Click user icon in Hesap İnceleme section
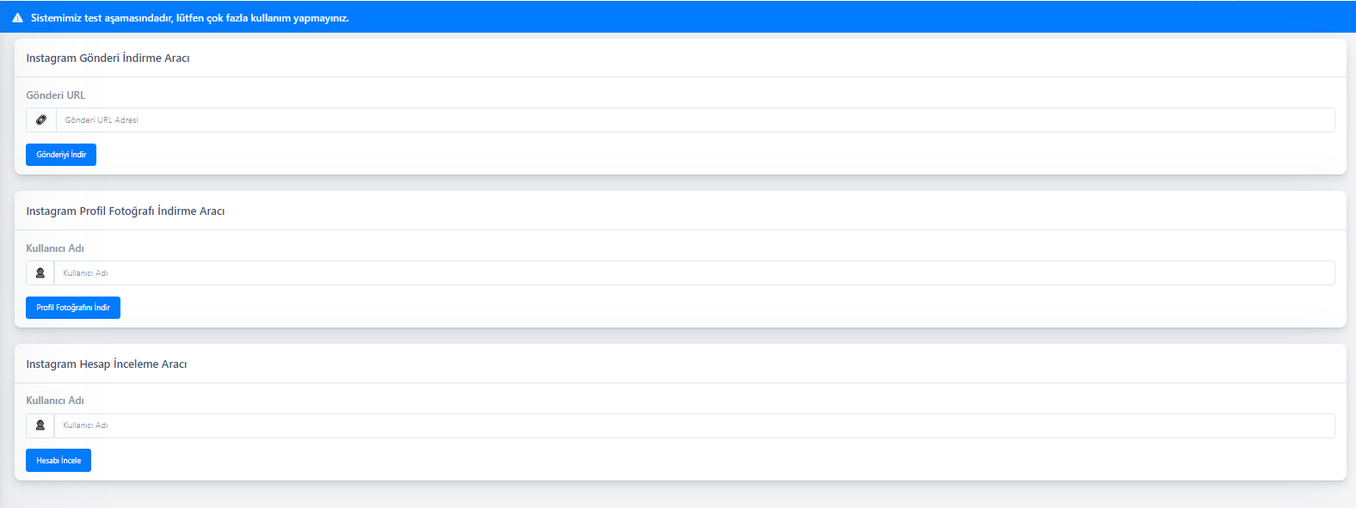This screenshot has height=508, width=1356. pos(40,425)
